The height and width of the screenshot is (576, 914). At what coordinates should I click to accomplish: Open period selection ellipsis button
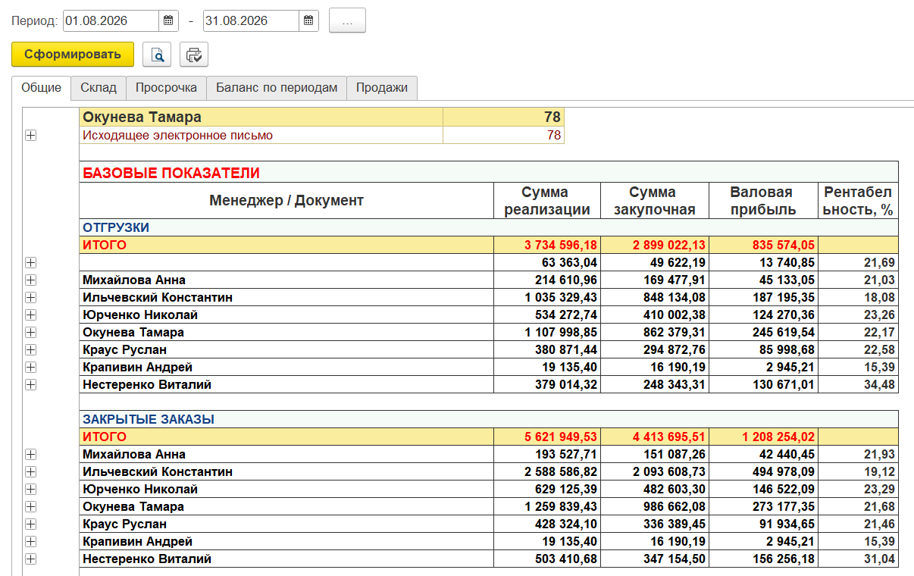coord(347,21)
